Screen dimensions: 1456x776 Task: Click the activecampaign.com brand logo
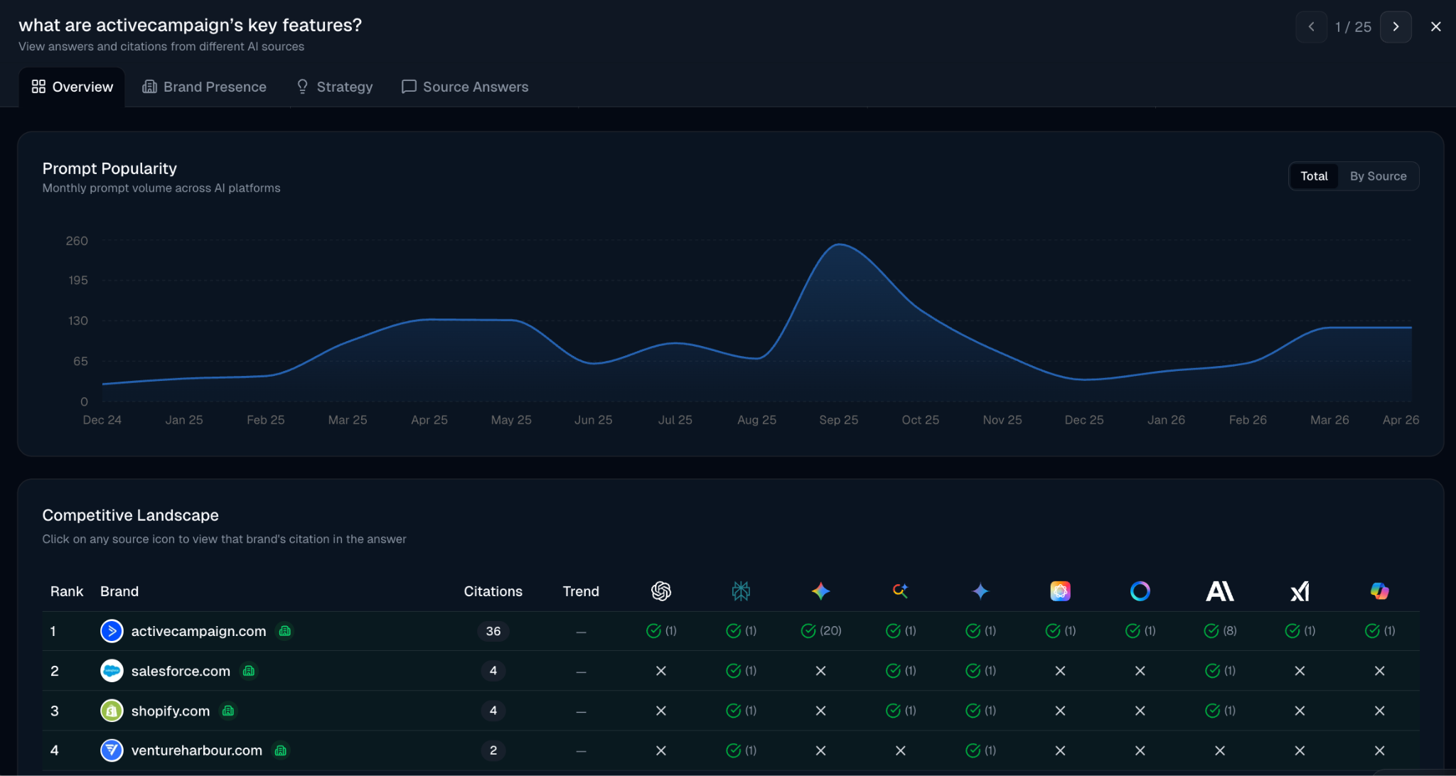(112, 631)
